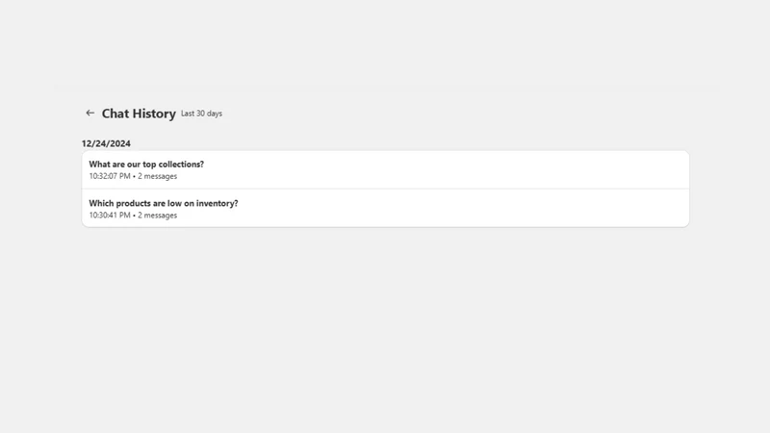
Task: Open the 'Which products are low on inventory?' chat
Action: pos(386,208)
